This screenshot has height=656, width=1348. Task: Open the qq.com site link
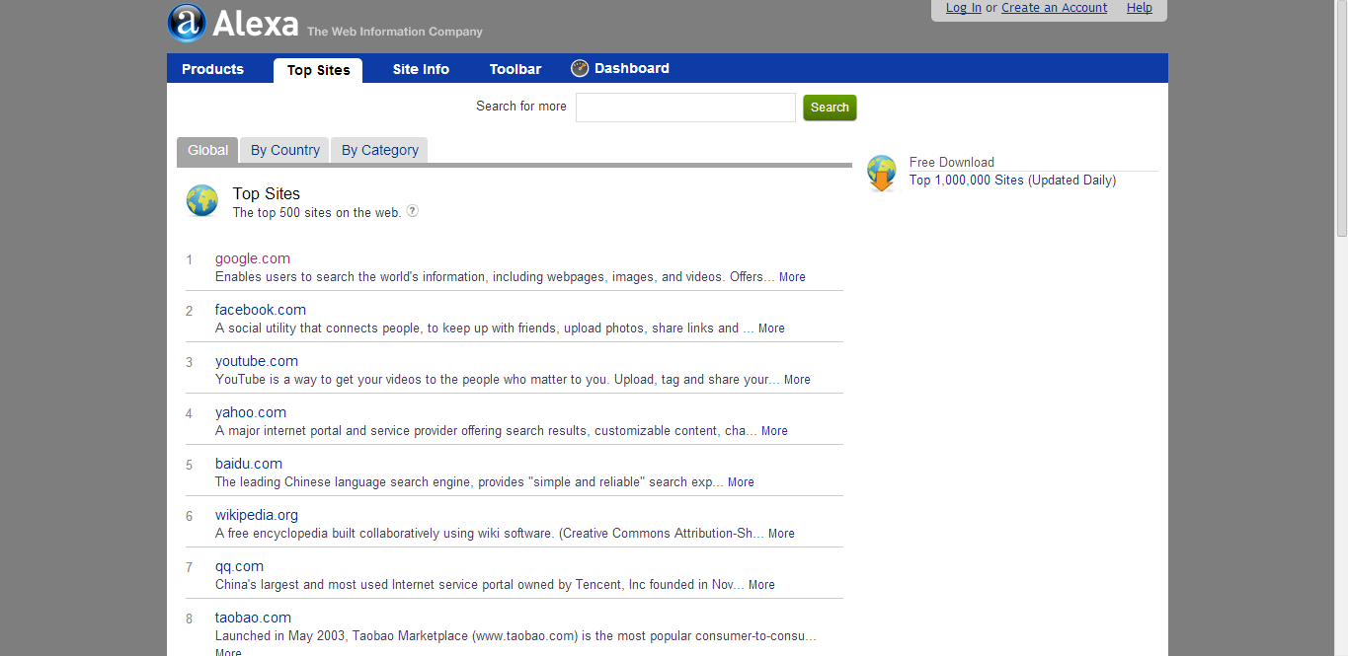coord(239,566)
